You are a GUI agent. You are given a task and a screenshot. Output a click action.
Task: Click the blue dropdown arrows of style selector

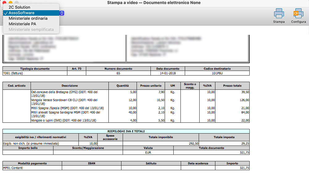click(x=62, y=13)
